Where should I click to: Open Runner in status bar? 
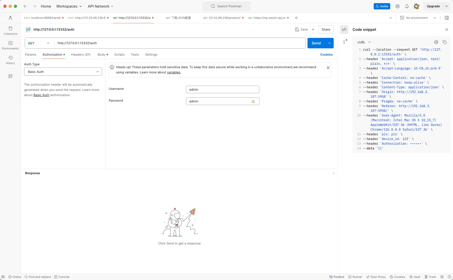pyautogui.click(x=355, y=277)
